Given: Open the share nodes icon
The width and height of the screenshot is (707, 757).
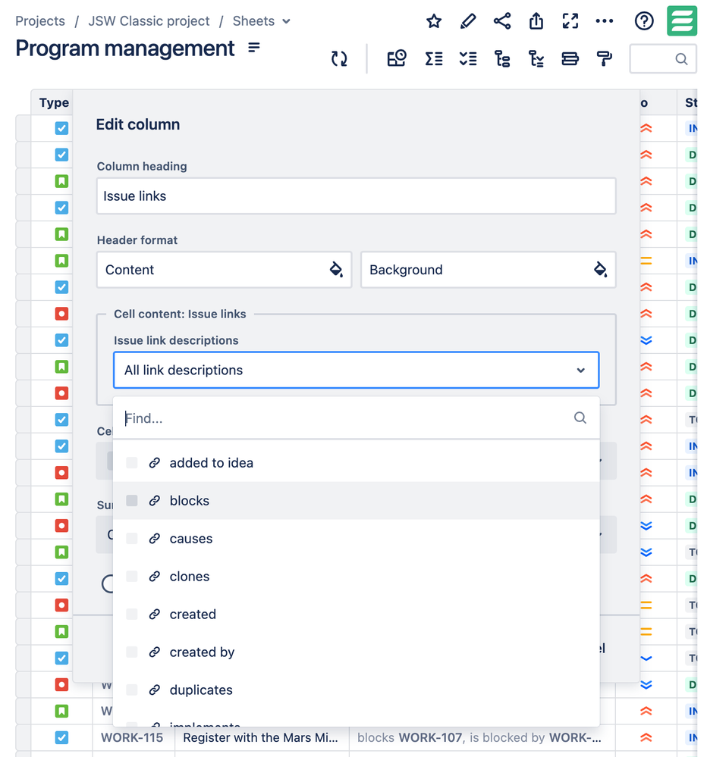Looking at the screenshot, I should 502,21.
